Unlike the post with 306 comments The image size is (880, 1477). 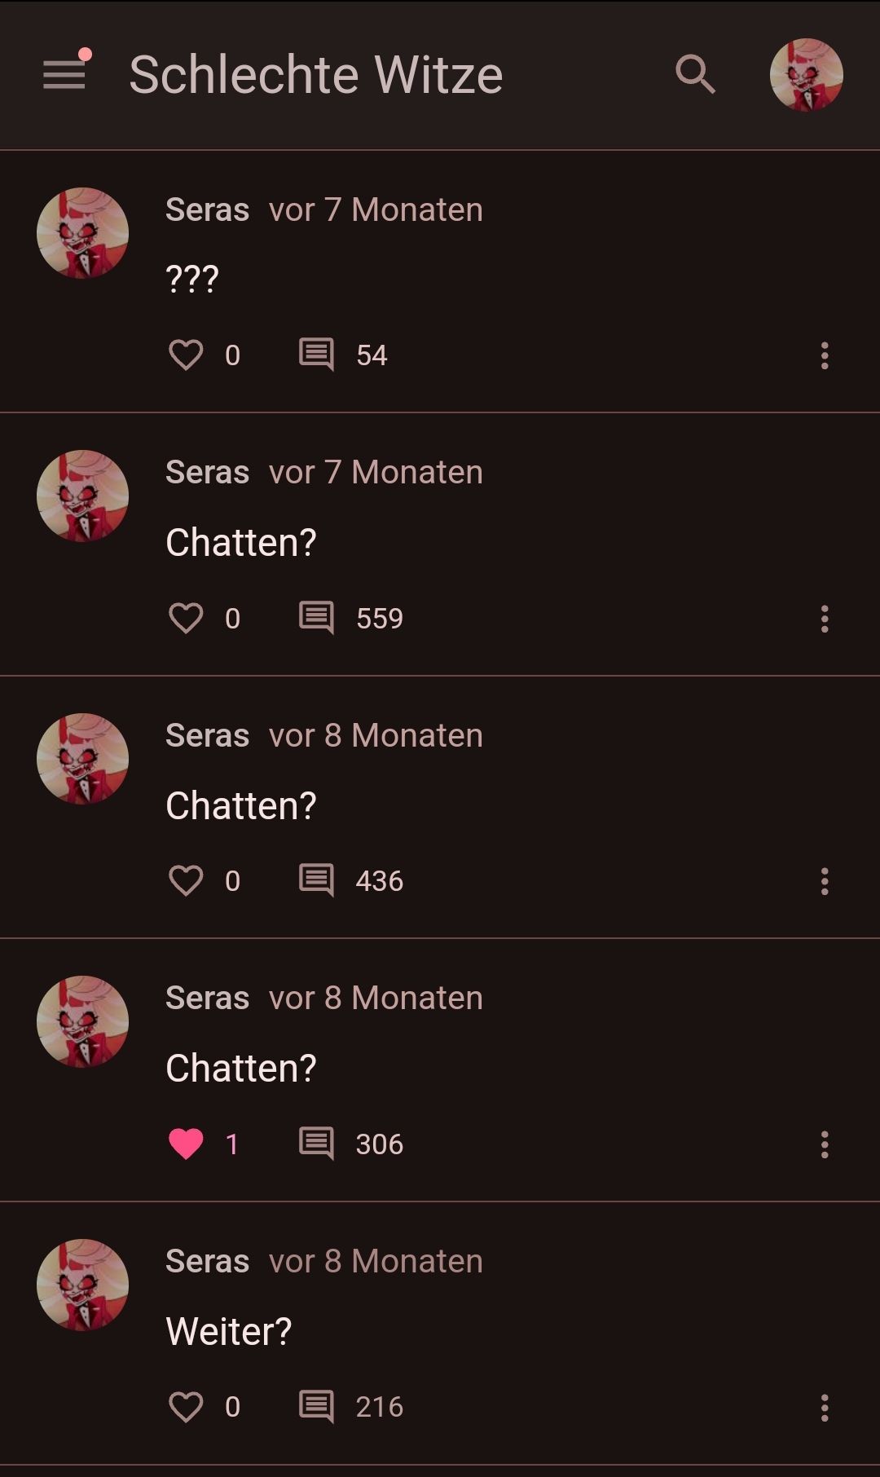click(x=186, y=1144)
